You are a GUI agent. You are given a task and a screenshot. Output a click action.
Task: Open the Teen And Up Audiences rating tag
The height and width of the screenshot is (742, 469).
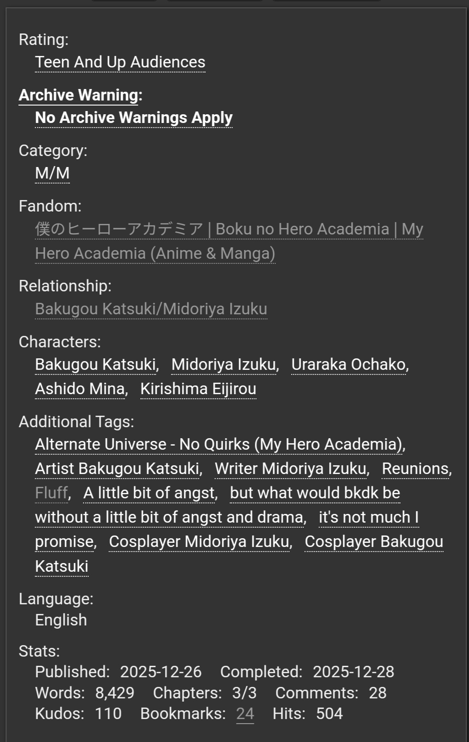click(x=120, y=62)
